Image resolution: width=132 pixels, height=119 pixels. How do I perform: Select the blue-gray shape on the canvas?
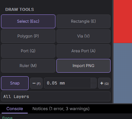(123, 73)
